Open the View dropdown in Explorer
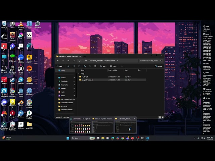The width and height of the screenshot is (215, 161). (x=113, y=66)
